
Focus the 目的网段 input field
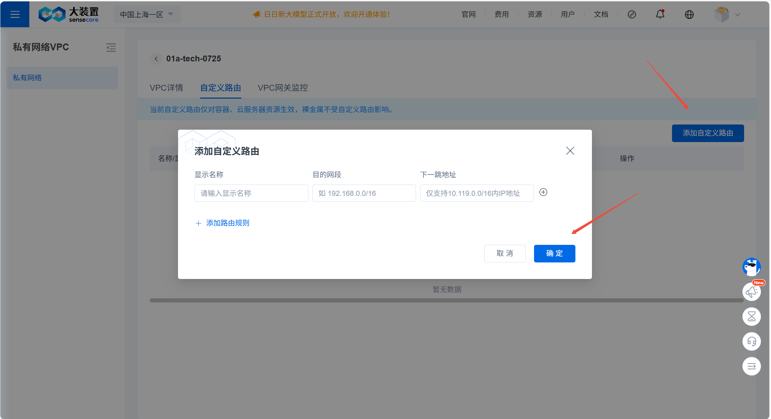tap(364, 193)
